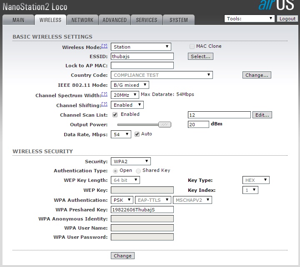This screenshot has width=300, height=267.
Task: Click Channel Spectrum Width help [?] link
Action: (x=105, y=95)
